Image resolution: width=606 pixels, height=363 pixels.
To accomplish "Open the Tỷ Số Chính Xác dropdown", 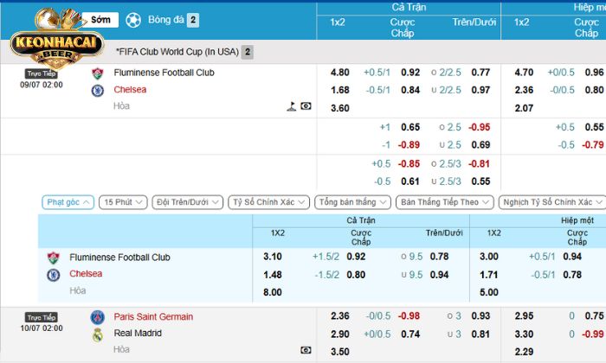I will point(268,202).
